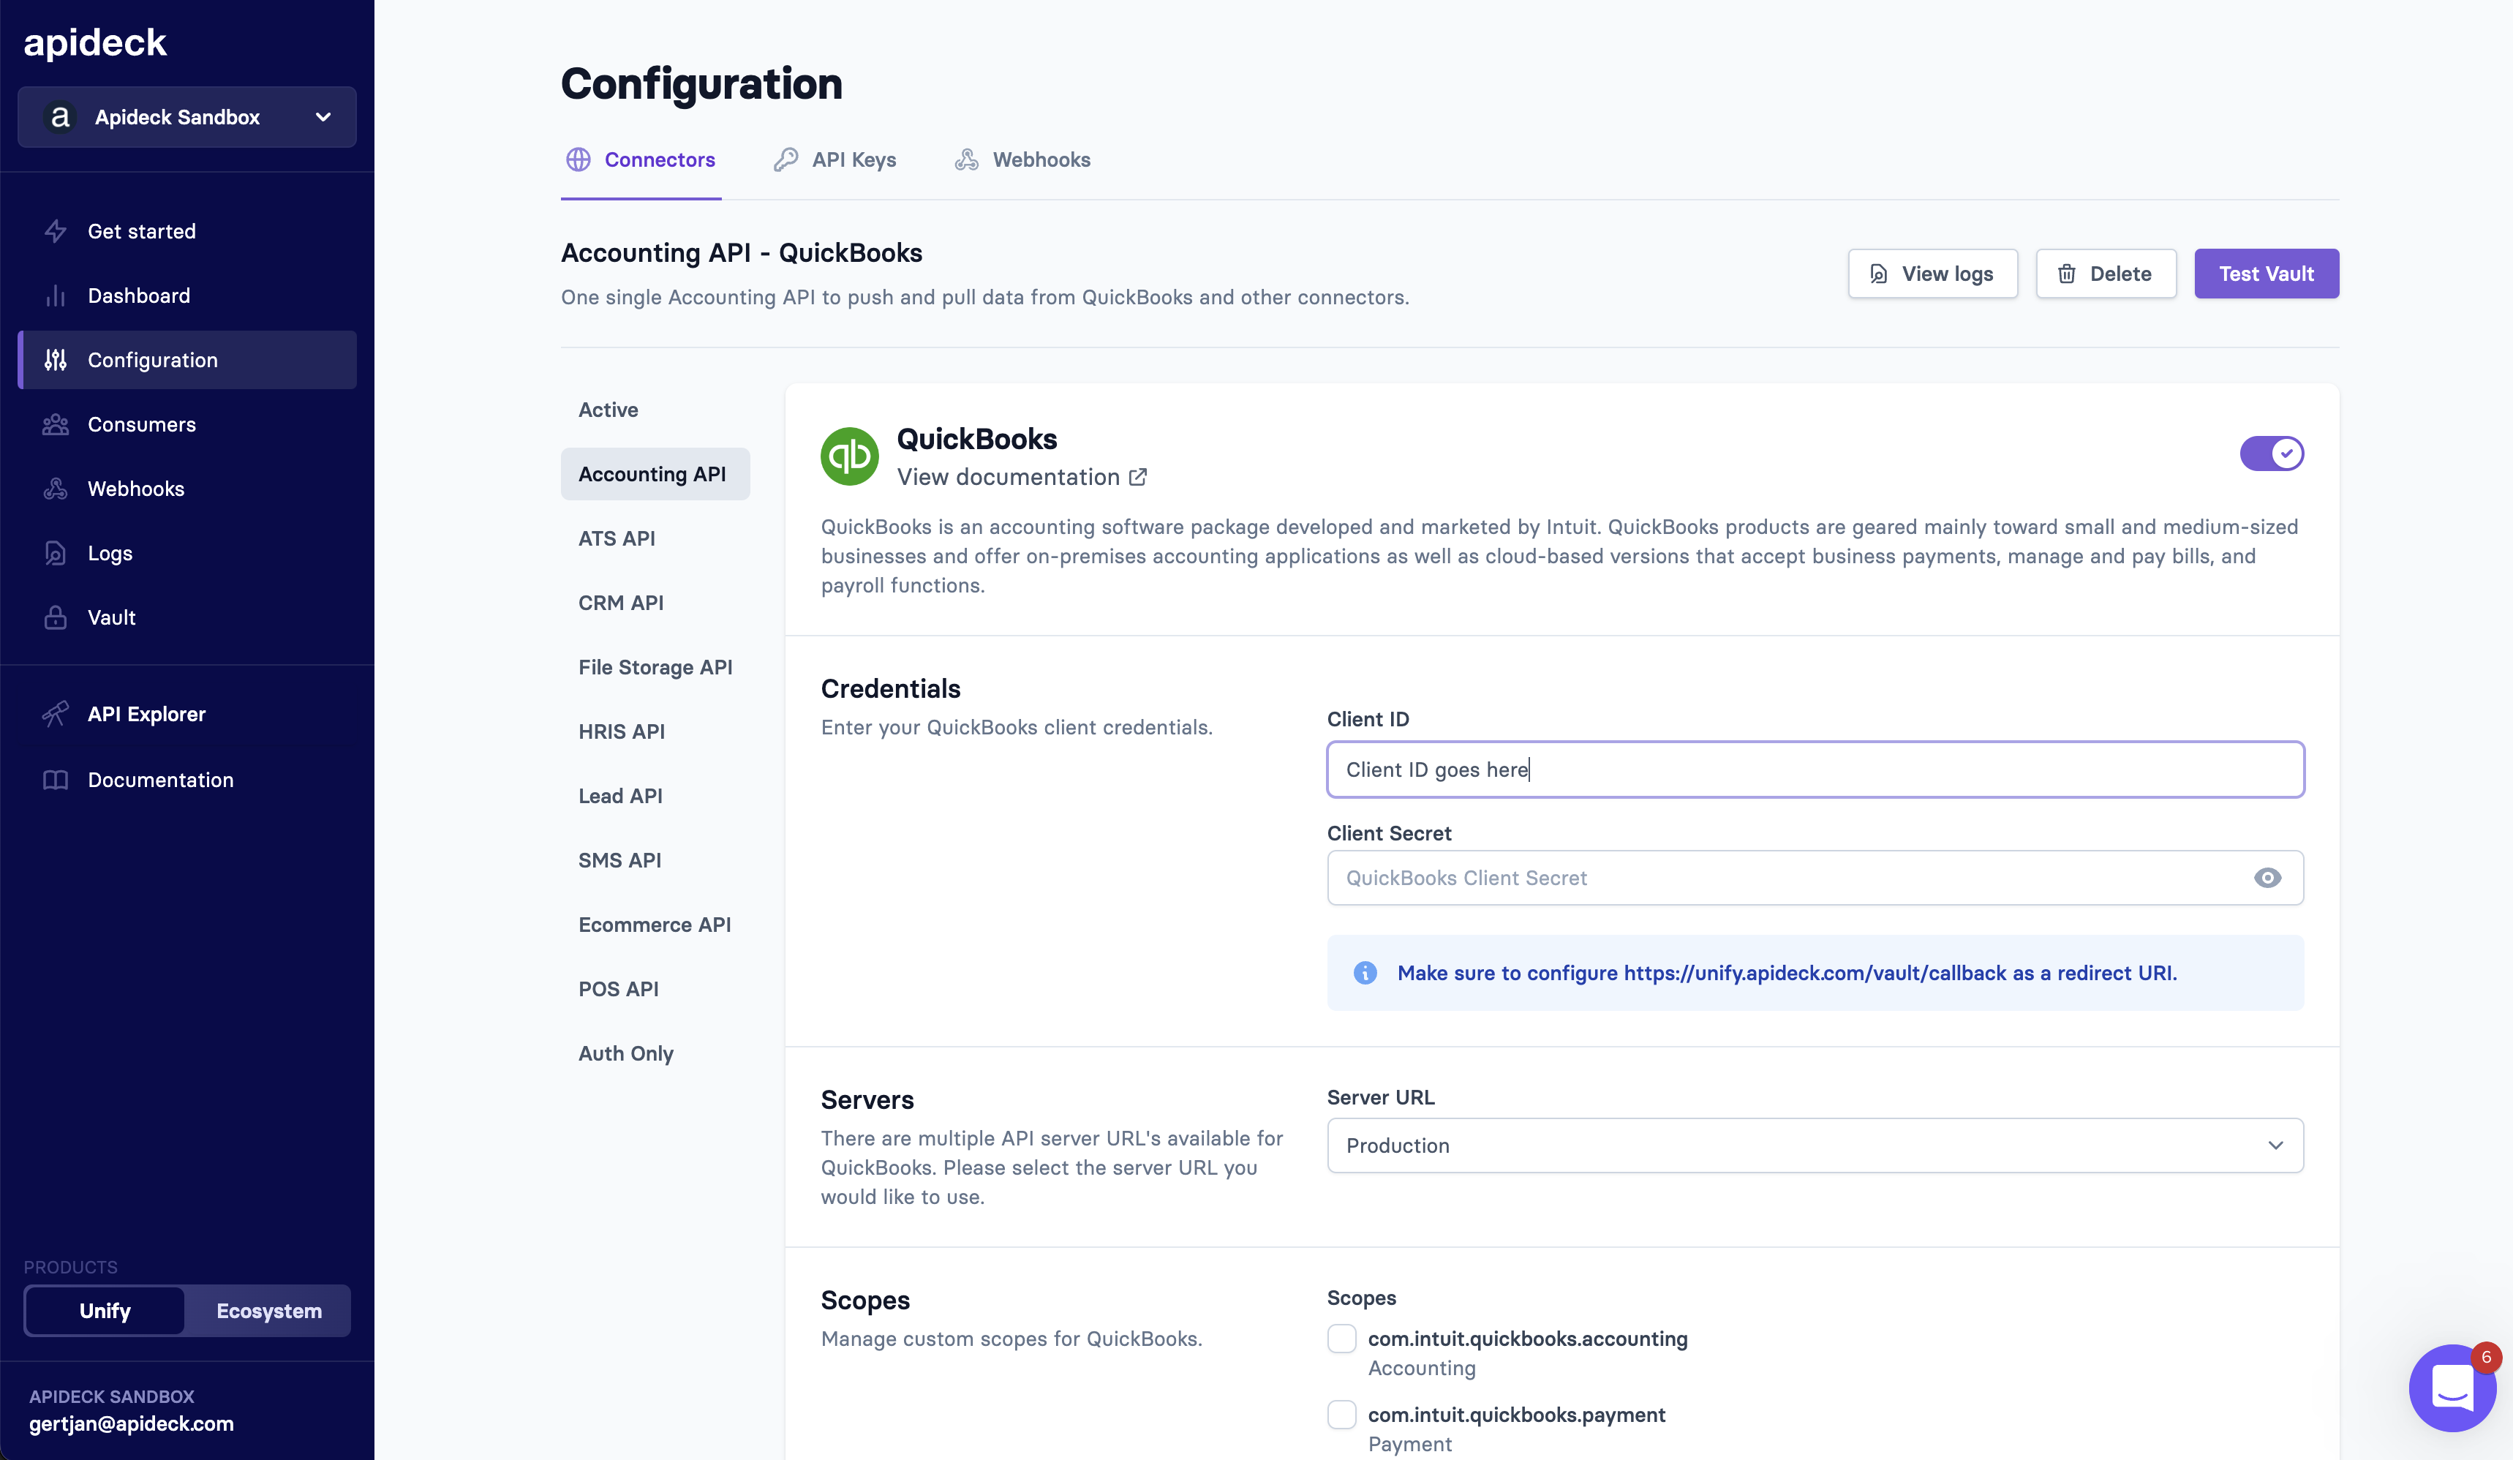Click the View logs button
This screenshot has height=1460, width=2513.
pyautogui.click(x=1932, y=274)
